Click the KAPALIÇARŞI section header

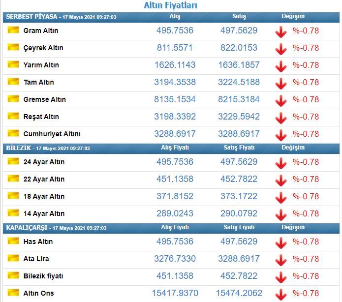click(x=27, y=228)
